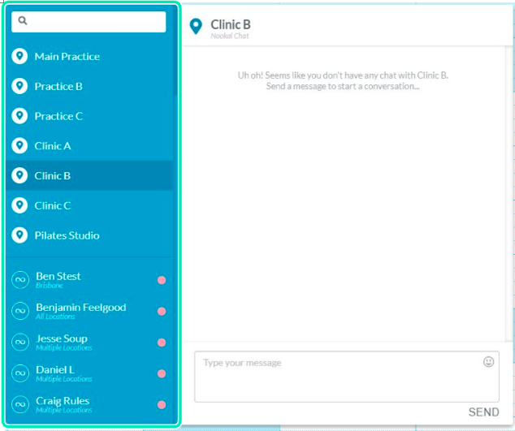Screen dimensions: 515x431
Task: Click Craig Rules avatar icon
Action: tap(20, 404)
